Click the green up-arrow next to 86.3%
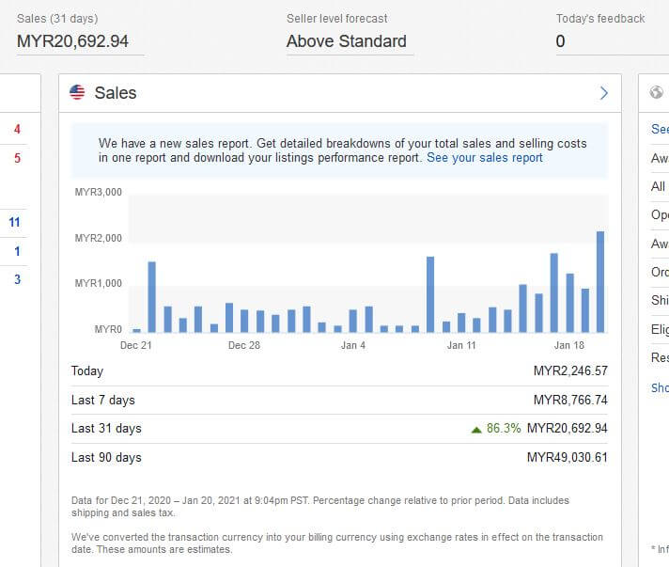669x567 pixels. tap(476, 429)
